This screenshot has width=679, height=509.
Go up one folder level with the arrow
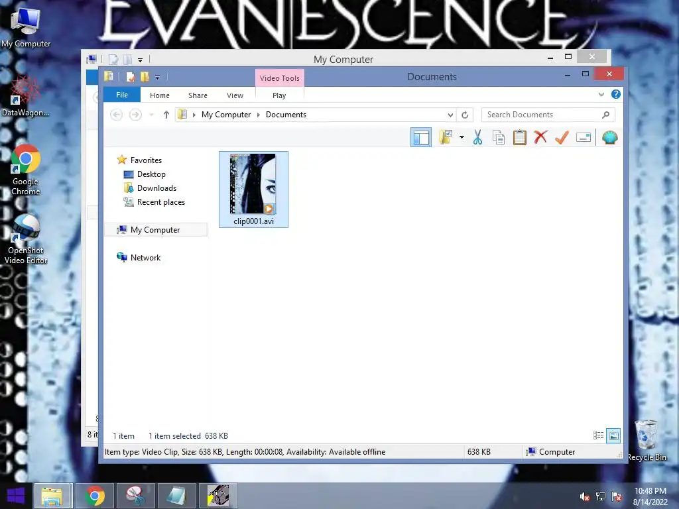coord(166,115)
